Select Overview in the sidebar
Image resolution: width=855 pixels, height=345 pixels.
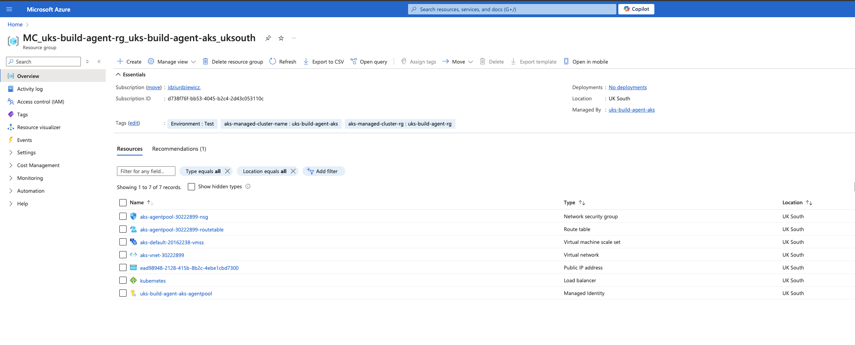(x=53, y=76)
